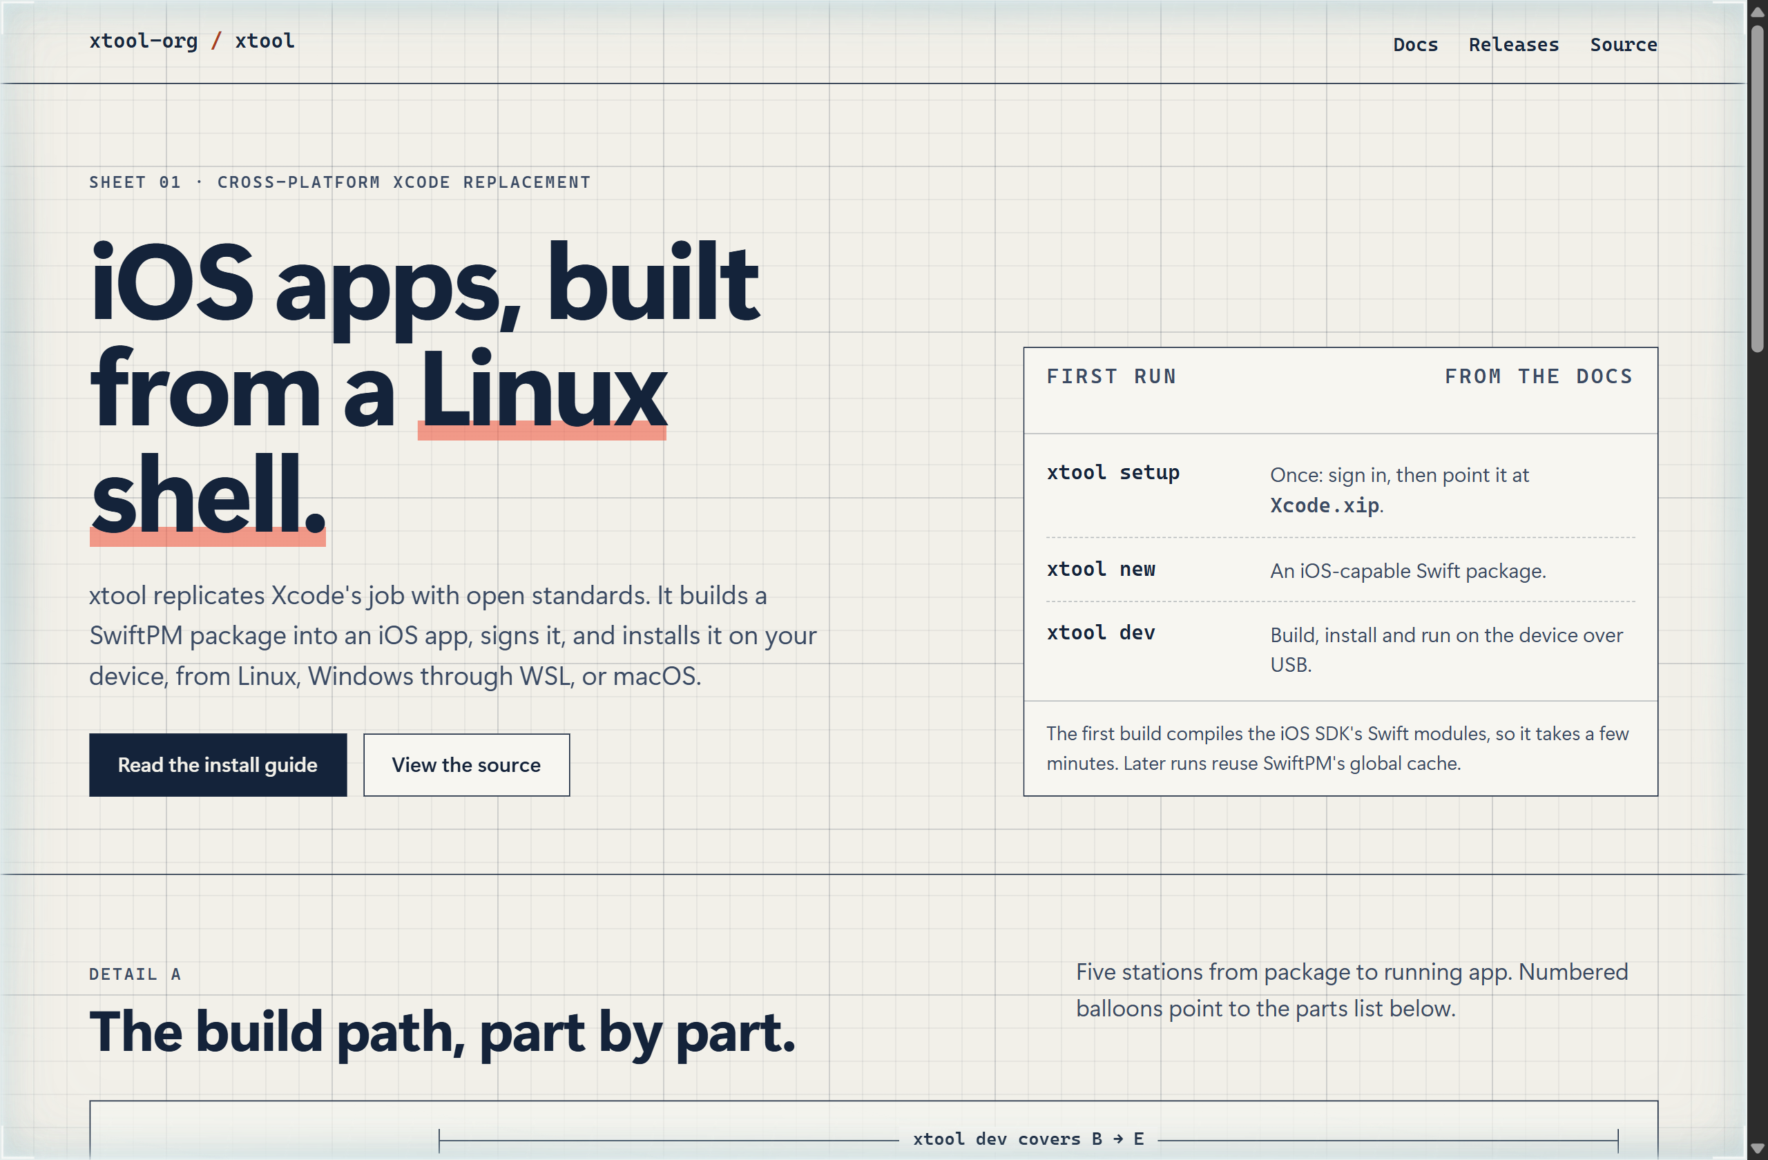The image size is (1768, 1160).
Task: Click Read the install guide button
Action: point(218,765)
